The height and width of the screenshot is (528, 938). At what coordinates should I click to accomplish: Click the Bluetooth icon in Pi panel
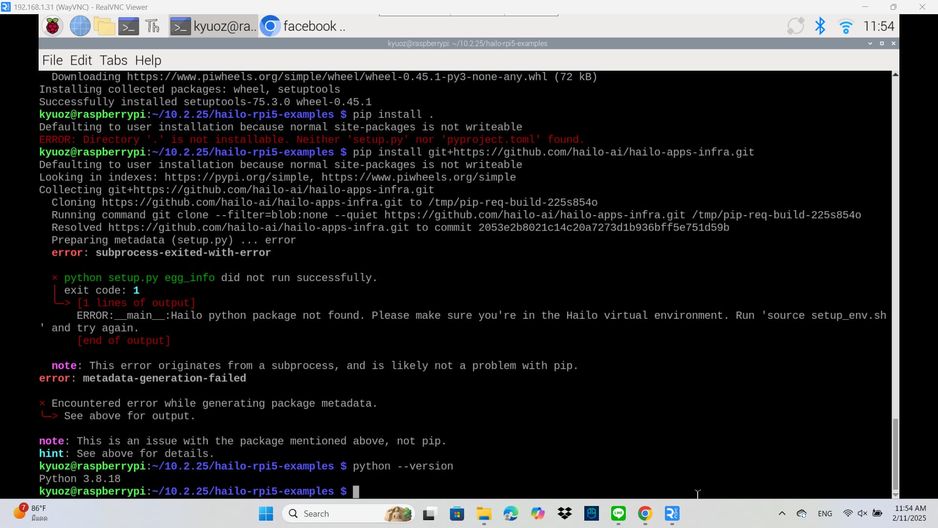820,26
